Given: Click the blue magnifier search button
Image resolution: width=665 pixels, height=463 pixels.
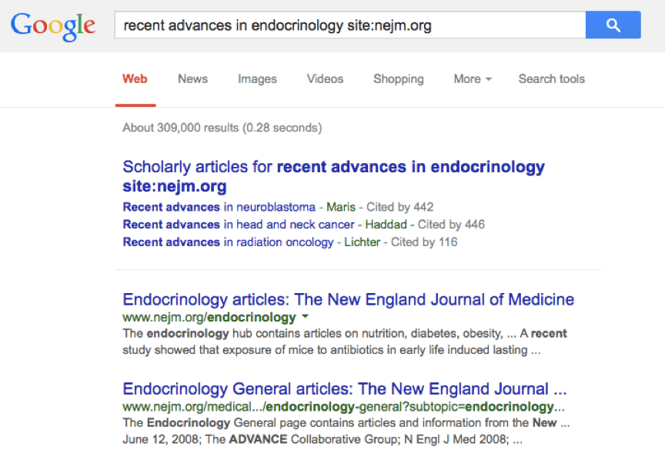Looking at the screenshot, I should 613,25.
